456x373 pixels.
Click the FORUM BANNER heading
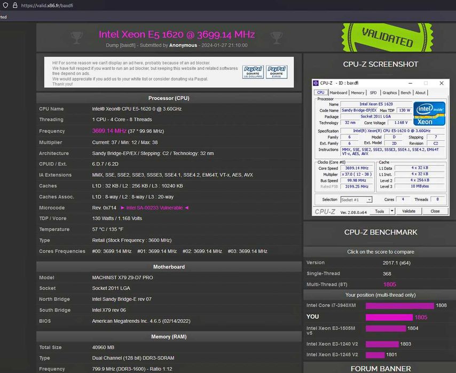[380, 369]
